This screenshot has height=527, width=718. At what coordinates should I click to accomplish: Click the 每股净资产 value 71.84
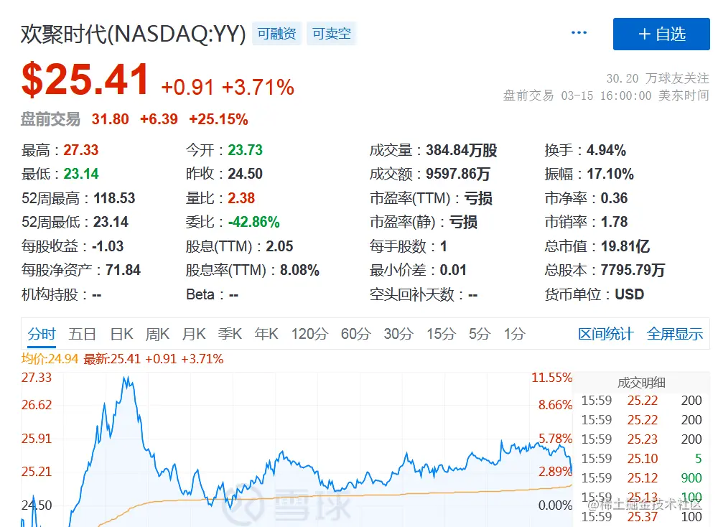[123, 270]
